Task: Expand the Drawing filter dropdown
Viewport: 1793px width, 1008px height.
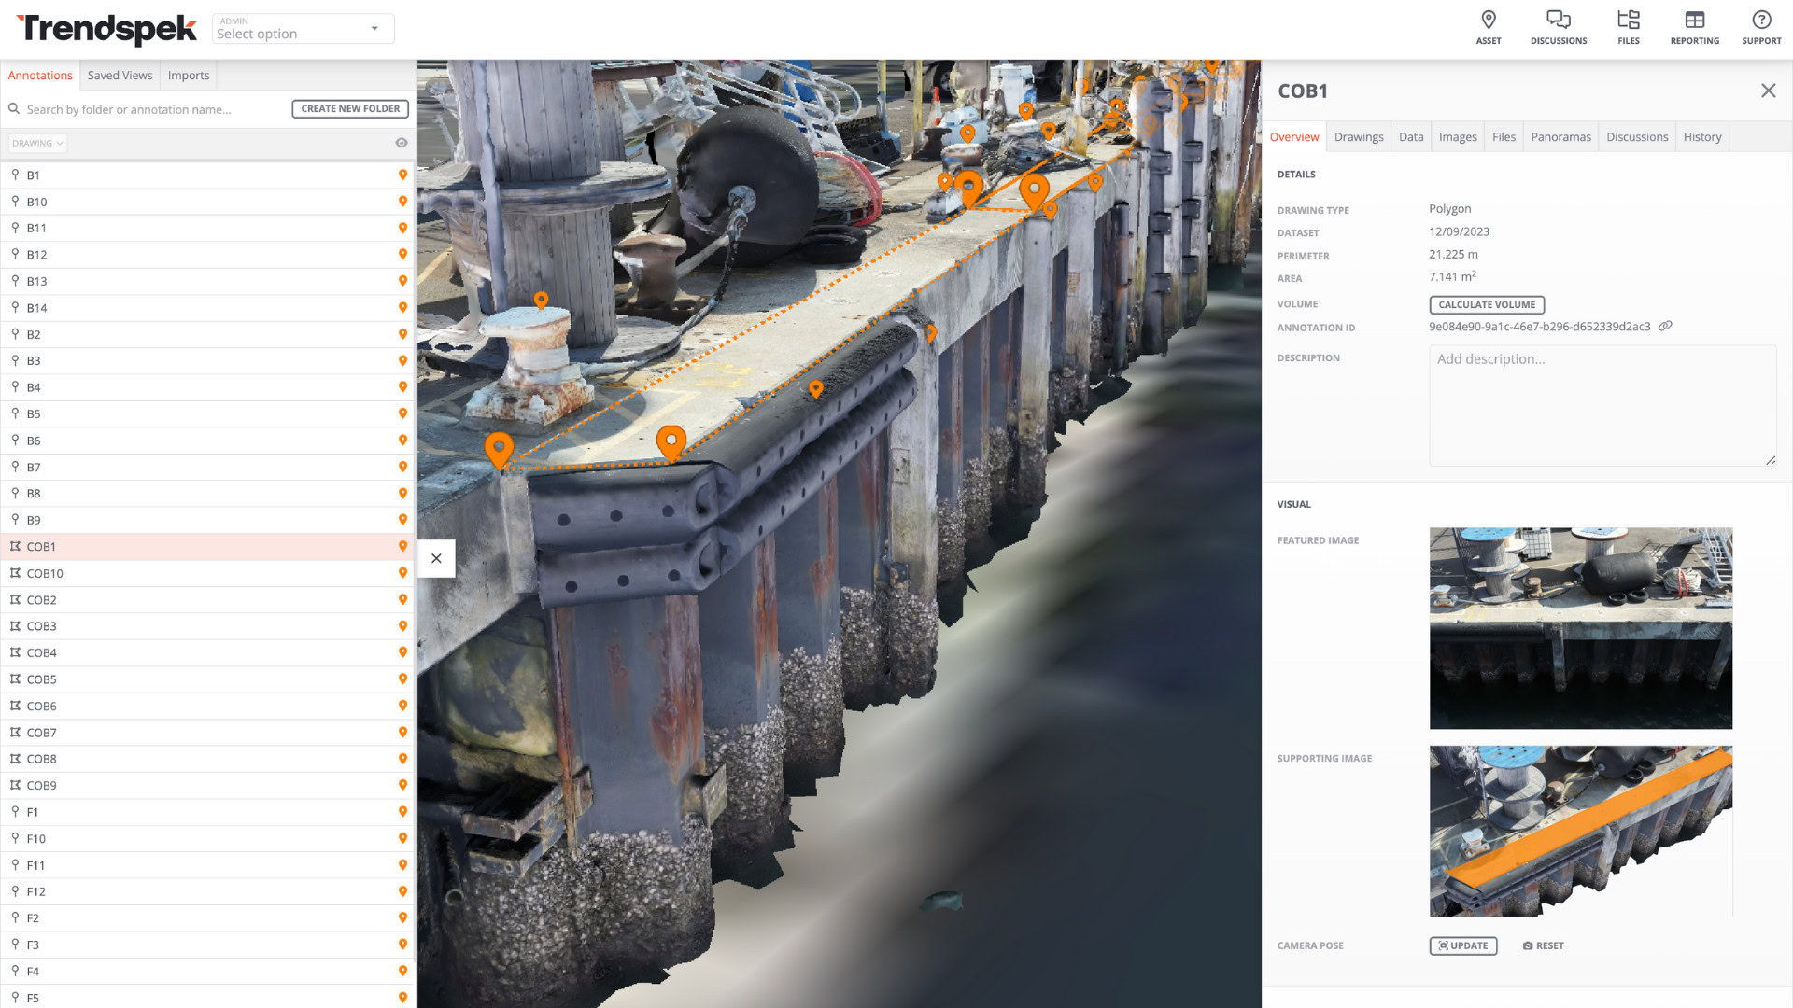Action: point(37,143)
